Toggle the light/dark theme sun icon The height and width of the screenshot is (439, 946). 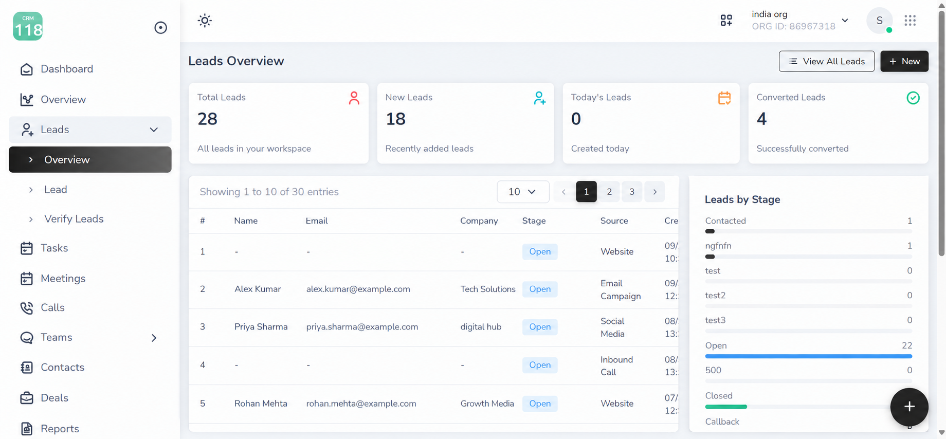(x=205, y=21)
